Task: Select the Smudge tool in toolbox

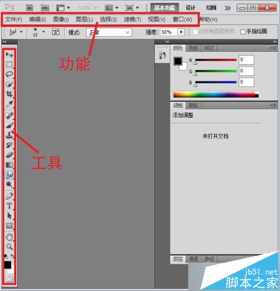Action: point(10,174)
